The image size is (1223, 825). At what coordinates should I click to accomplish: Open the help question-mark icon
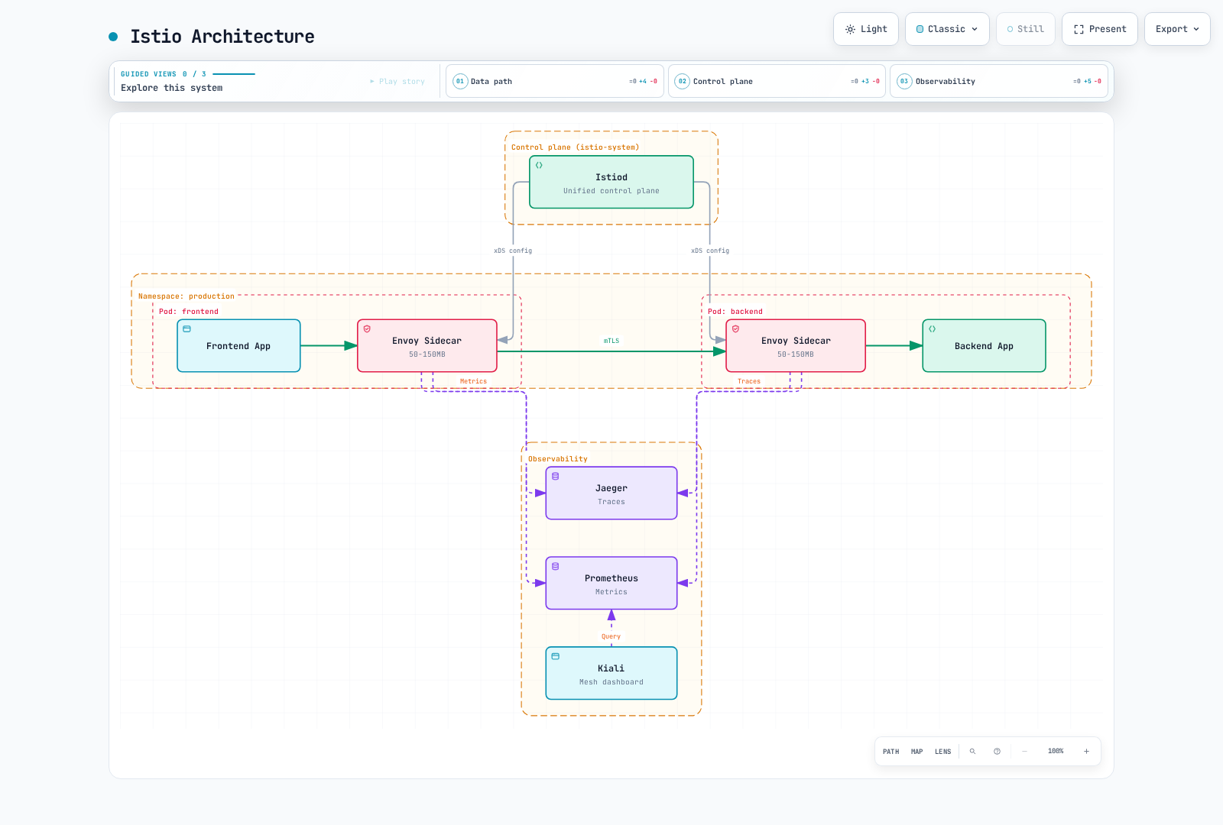pos(997,752)
